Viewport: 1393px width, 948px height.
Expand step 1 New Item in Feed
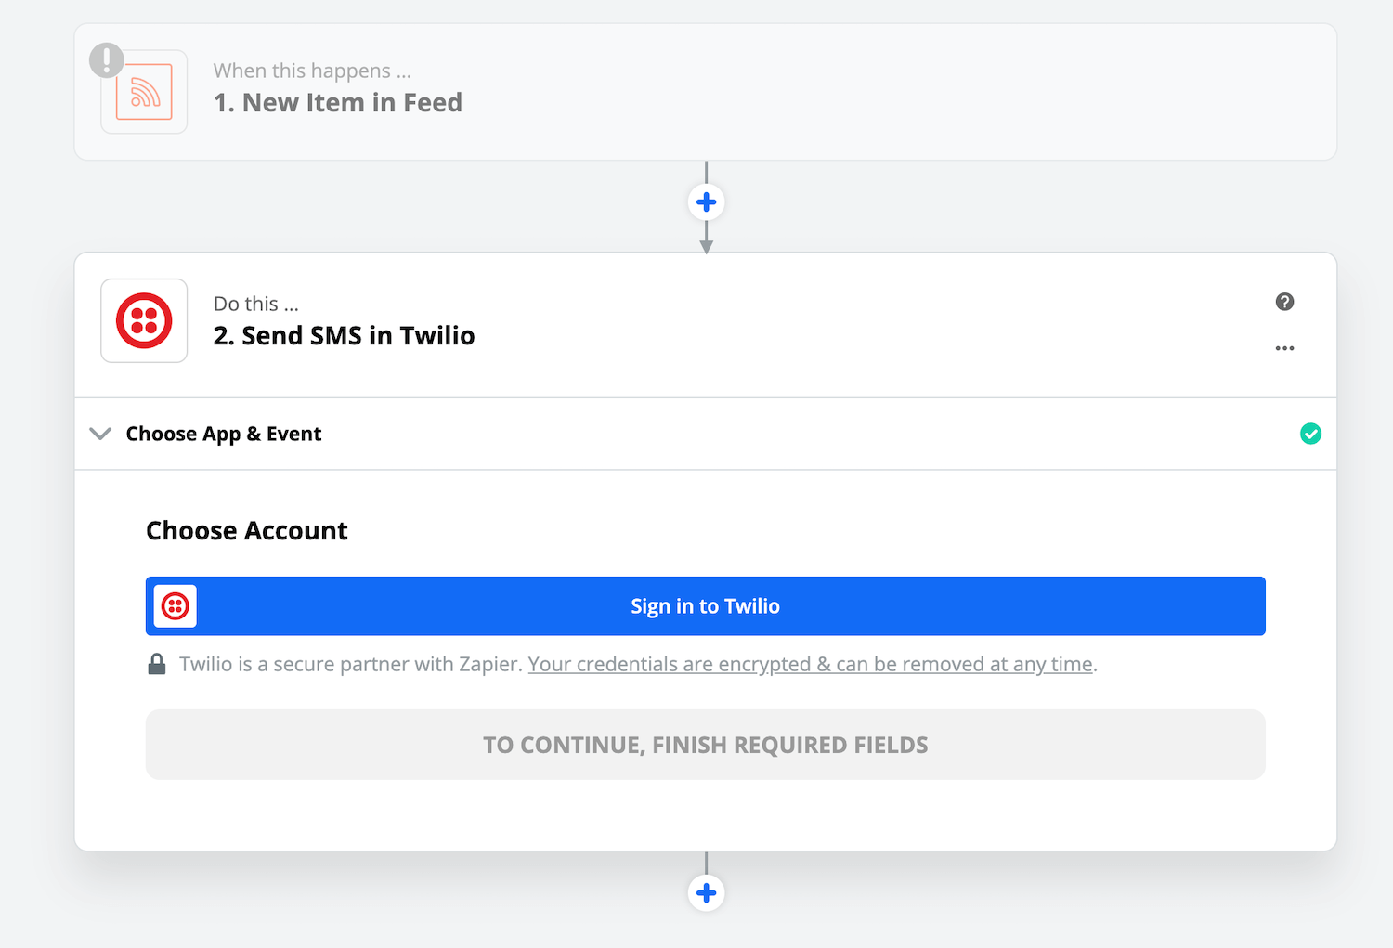[x=706, y=92]
